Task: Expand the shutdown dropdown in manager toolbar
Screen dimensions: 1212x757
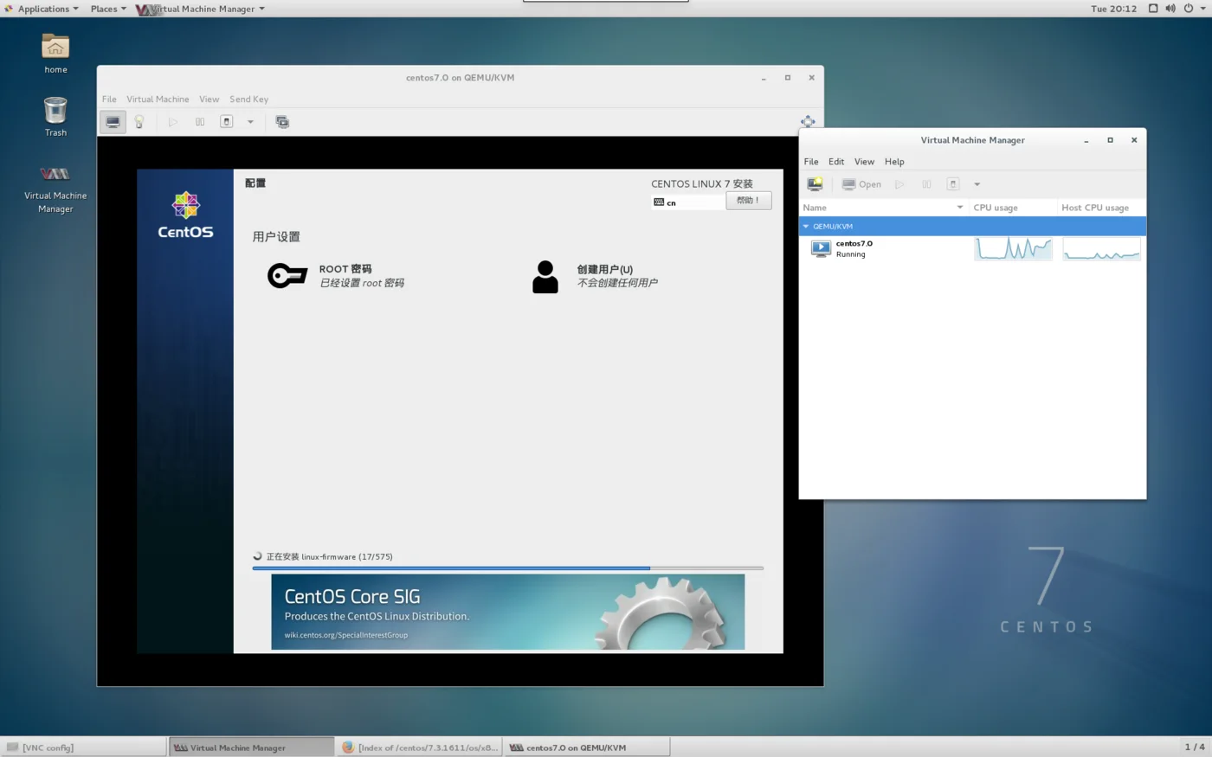Action: [977, 184]
